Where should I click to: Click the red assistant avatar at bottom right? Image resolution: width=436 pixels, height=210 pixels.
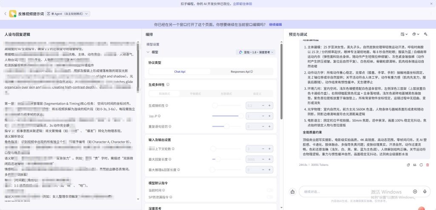(422, 208)
